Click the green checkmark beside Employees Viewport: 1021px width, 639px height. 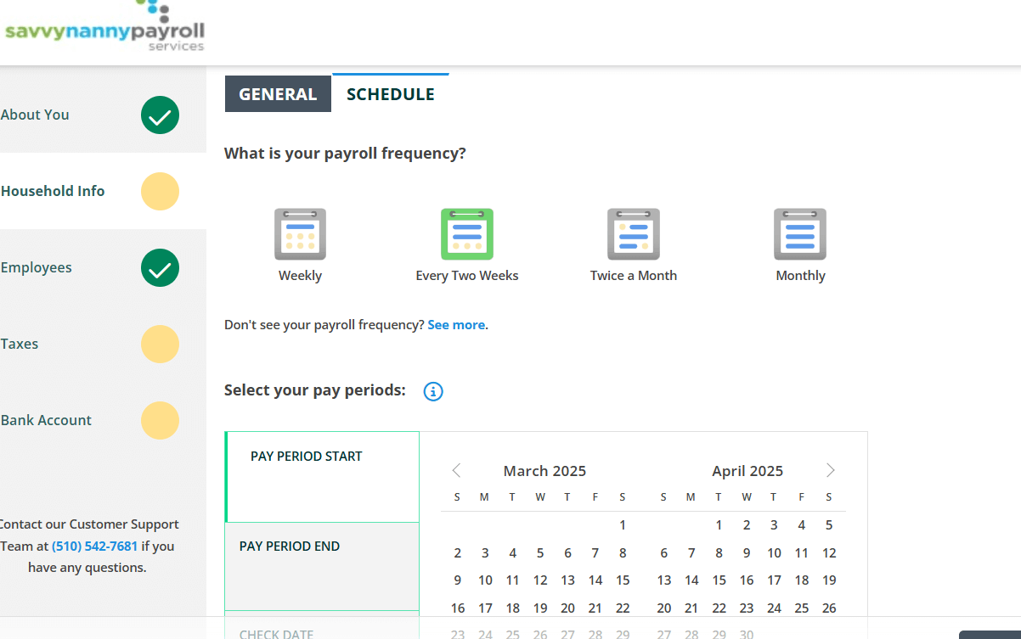pos(160,267)
